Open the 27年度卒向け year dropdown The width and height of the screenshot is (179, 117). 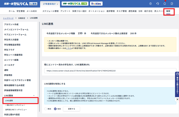pyautogui.click(x=50, y=4)
